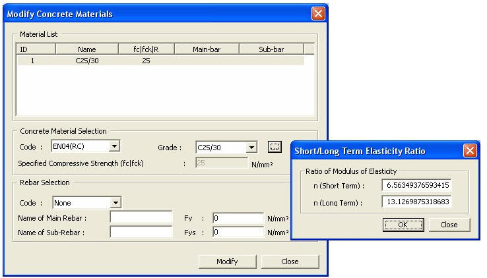The height and width of the screenshot is (278, 487).
Task: Click the n (Short Term) value field
Action: coord(416,185)
